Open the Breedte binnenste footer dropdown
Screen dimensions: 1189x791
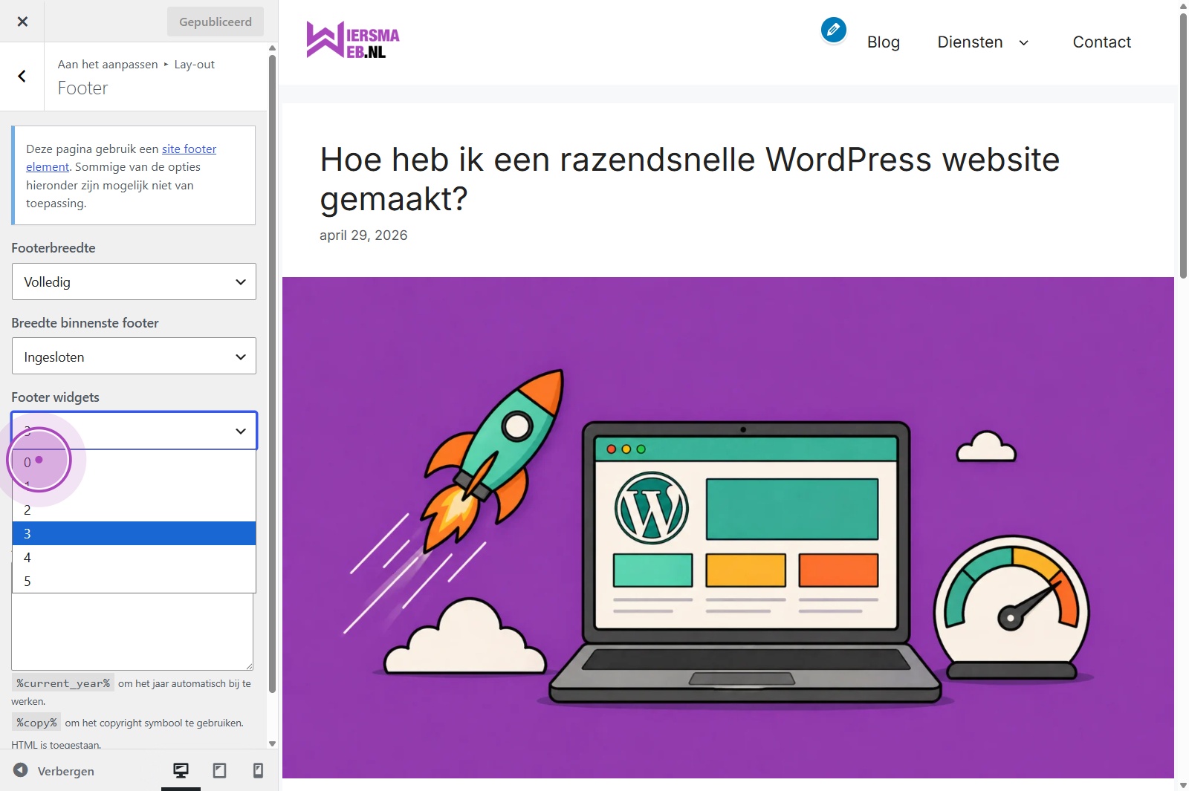click(x=134, y=357)
